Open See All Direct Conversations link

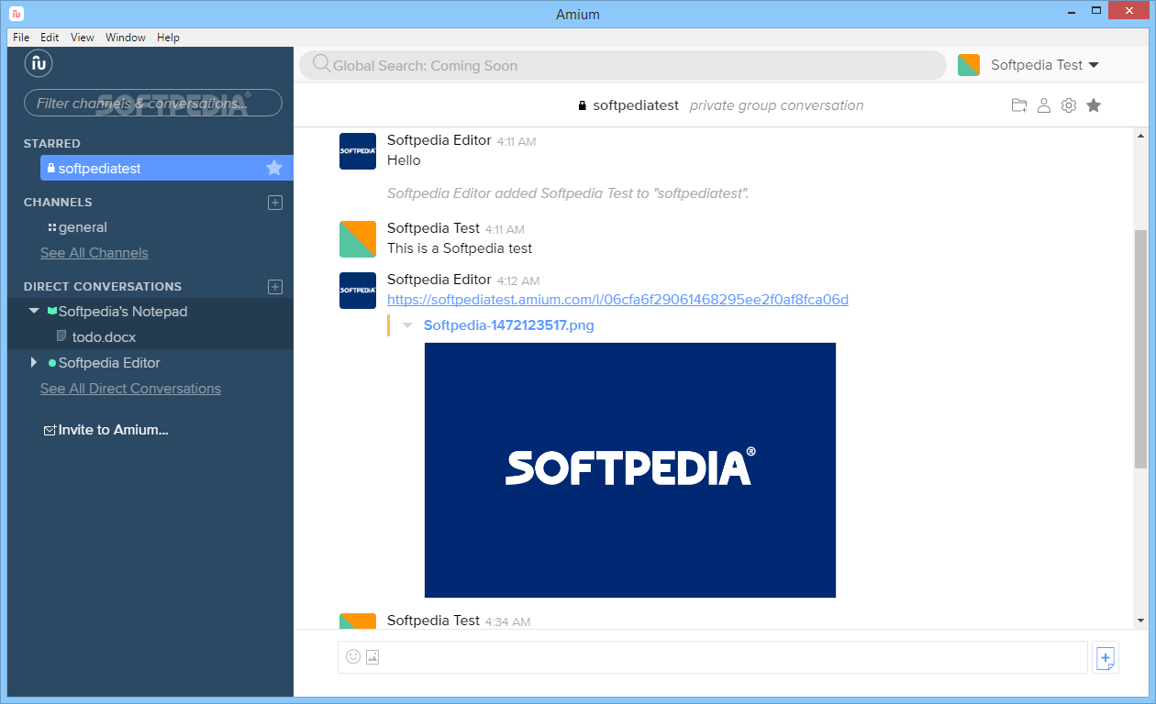coord(130,389)
